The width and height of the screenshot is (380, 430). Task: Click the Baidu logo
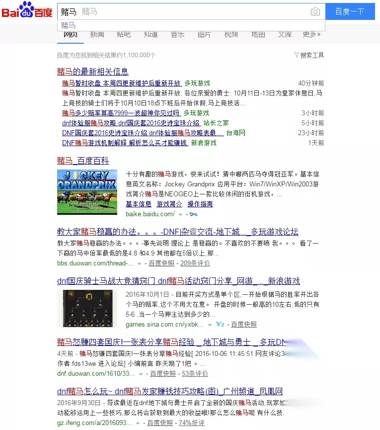(x=27, y=10)
